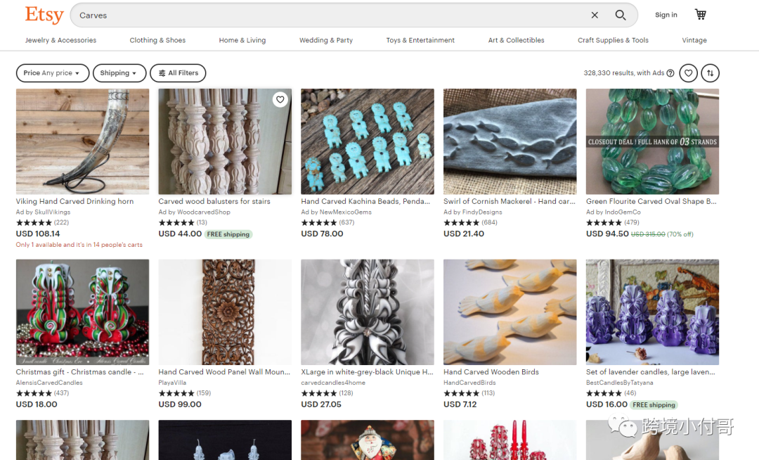Click star rating with (159) reviews
The width and height of the screenshot is (759, 460).
pos(185,393)
